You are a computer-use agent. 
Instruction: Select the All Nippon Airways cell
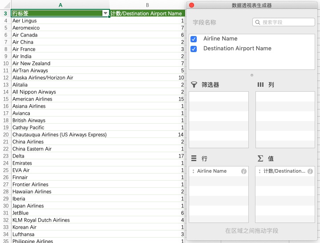61,92
